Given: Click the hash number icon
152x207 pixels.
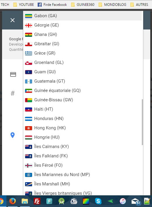Looking at the screenshot, I should point(13,93).
